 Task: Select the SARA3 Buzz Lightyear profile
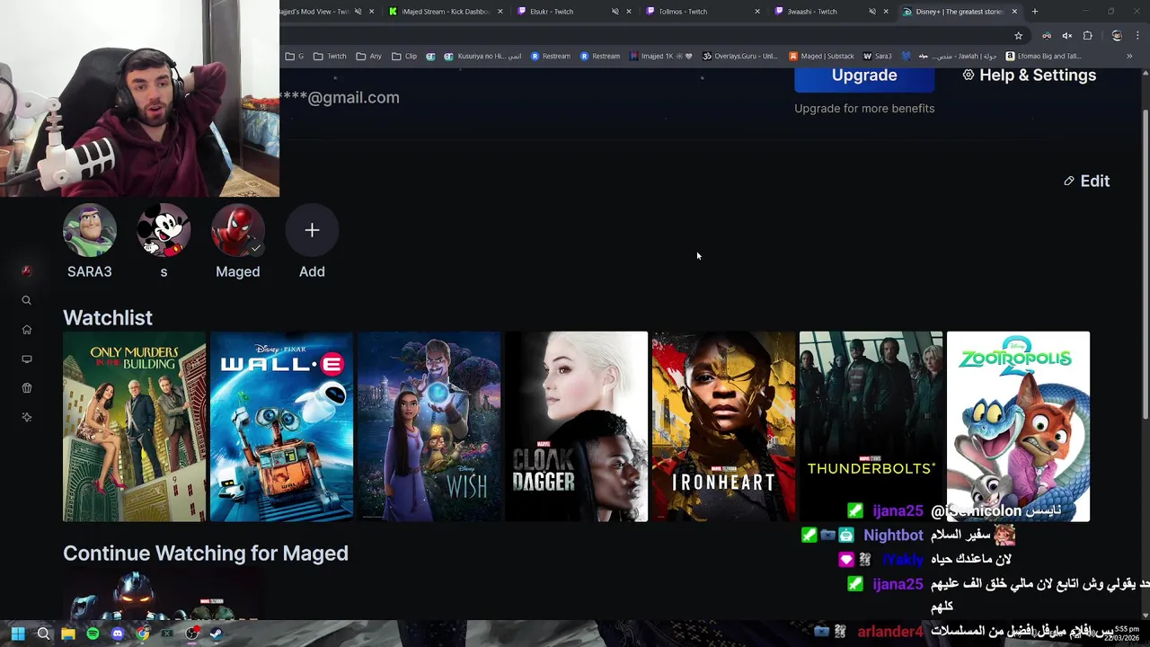click(x=89, y=231)
